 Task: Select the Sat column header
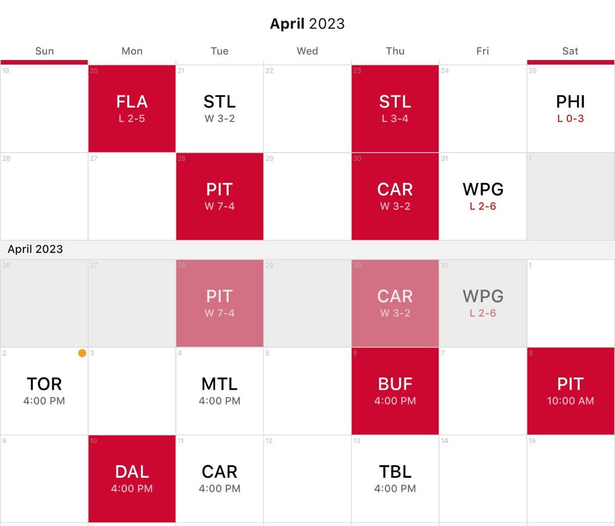click(570, 51)
